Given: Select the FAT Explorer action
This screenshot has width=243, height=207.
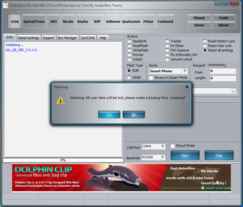Looking at the screenshot, I should pos(177,50).
